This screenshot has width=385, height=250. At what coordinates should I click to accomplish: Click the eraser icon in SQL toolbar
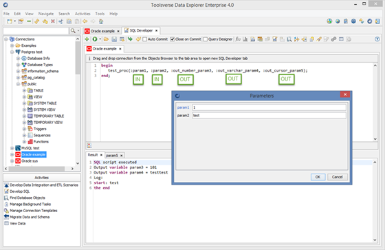[319, 39]
